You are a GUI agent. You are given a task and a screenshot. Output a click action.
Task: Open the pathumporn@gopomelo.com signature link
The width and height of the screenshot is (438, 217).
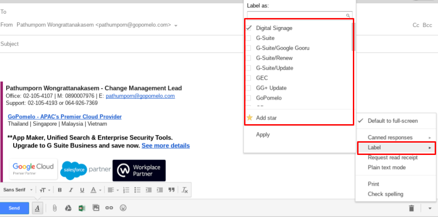pyautogui.click(x=140, y=96)
